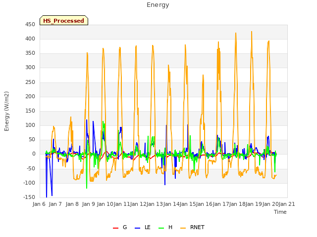The height and width of the screenshot is (237, 317).
Task: Click the Jan 9 tick label
Action: 89,204
